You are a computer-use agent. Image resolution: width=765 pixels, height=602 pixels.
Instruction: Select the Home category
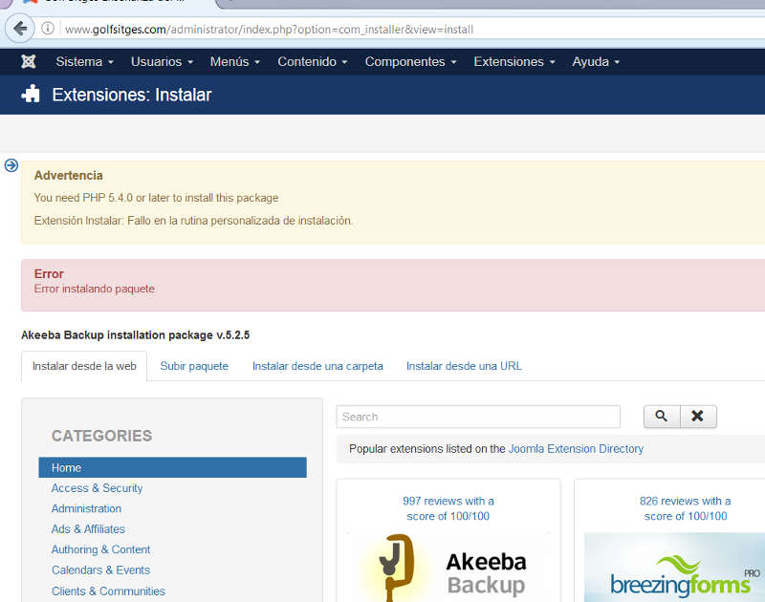click(173, 467)
